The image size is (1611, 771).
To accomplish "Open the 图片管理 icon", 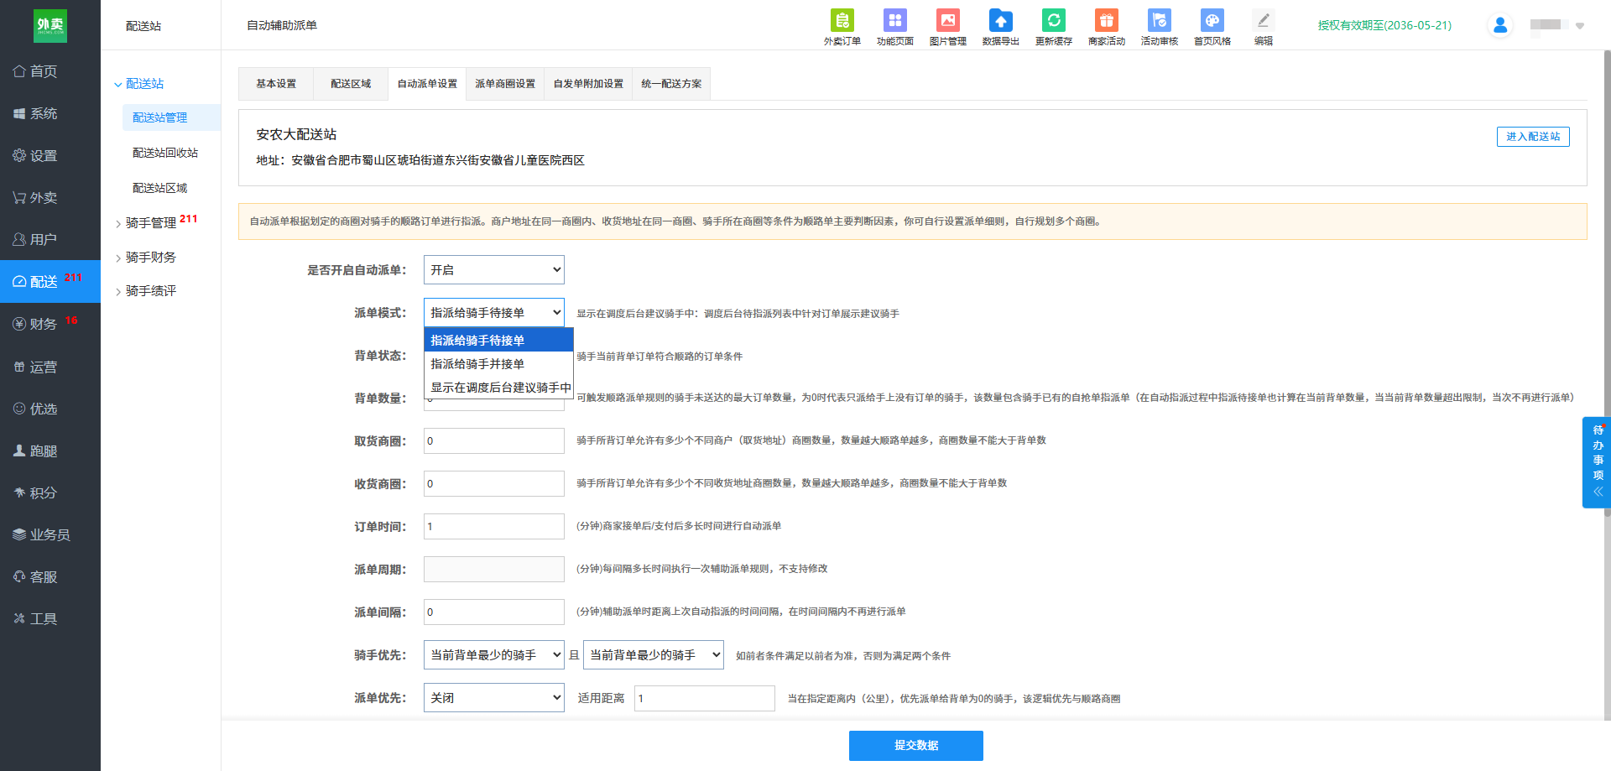I will coord(947,27).
